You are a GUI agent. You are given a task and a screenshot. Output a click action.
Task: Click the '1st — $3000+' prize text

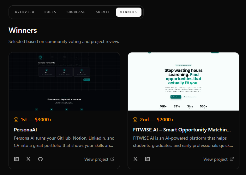click(x=36, y=120)
